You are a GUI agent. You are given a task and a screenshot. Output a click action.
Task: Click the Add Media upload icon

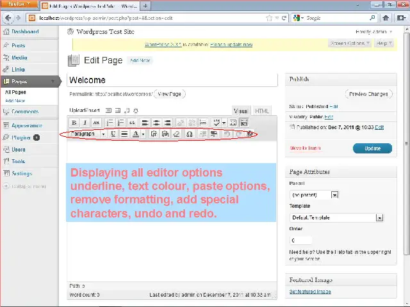point(136,111)
